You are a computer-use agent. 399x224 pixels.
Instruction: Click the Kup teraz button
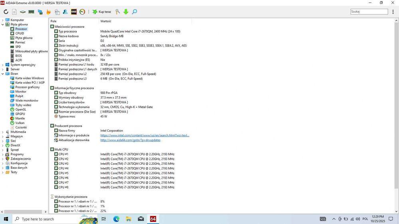[x=102, y=12]
